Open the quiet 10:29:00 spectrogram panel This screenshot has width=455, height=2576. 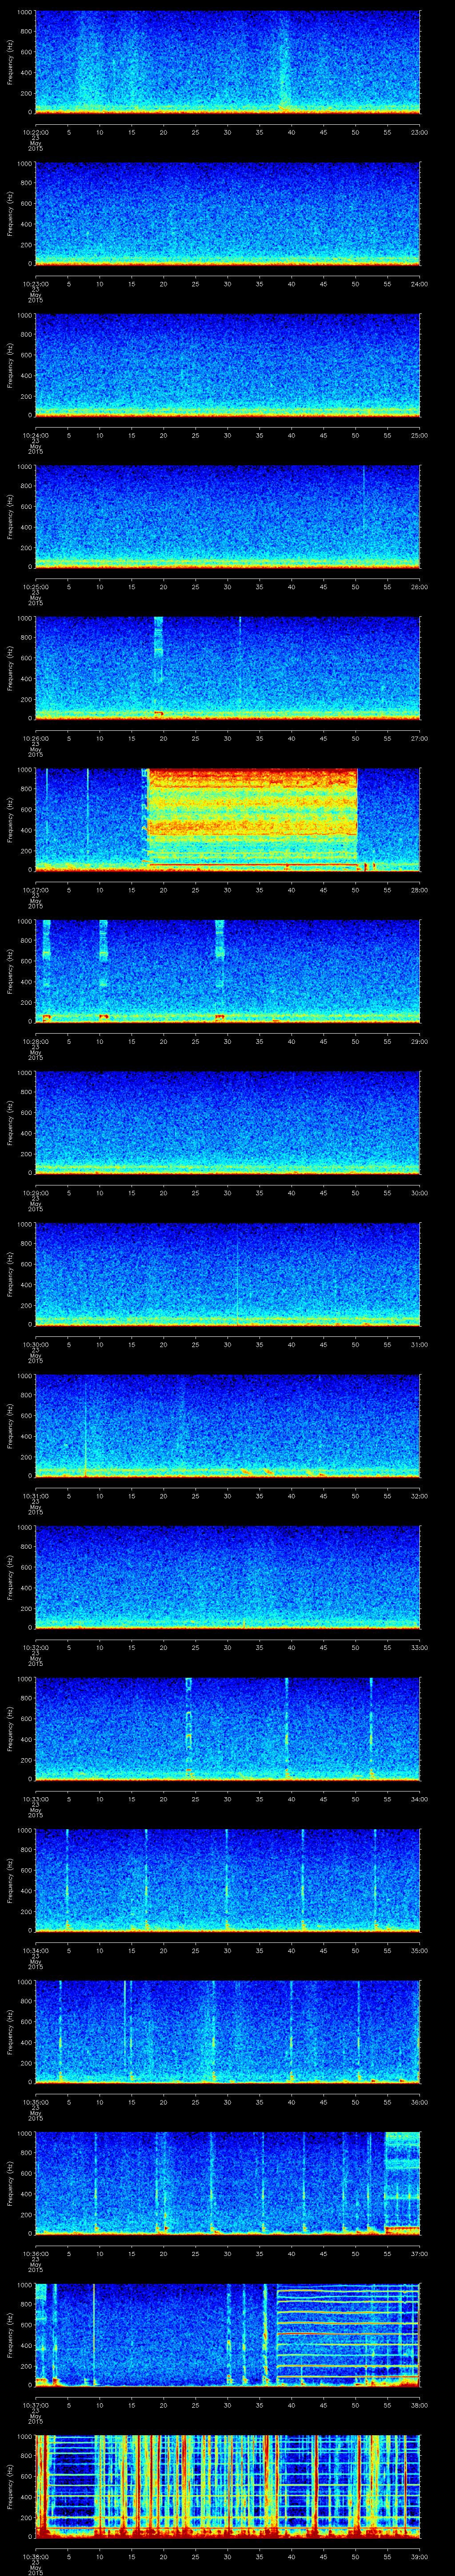tap(227, 1123)
